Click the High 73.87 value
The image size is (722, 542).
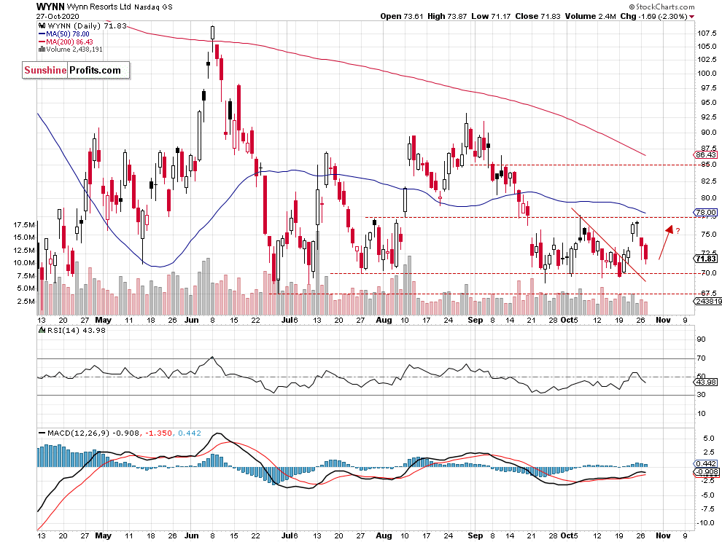pyautogui.click(x=446, y=16)
